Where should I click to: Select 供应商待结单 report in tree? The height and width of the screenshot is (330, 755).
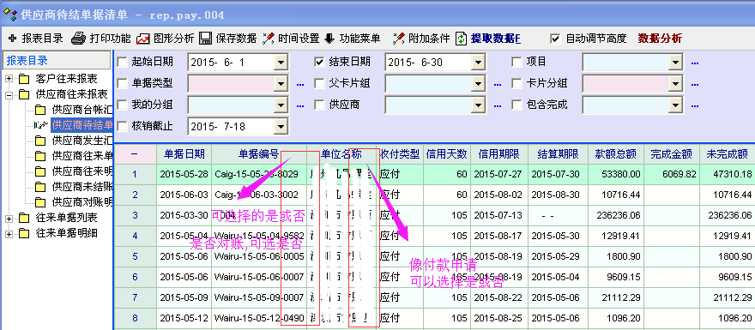(82, 125)
